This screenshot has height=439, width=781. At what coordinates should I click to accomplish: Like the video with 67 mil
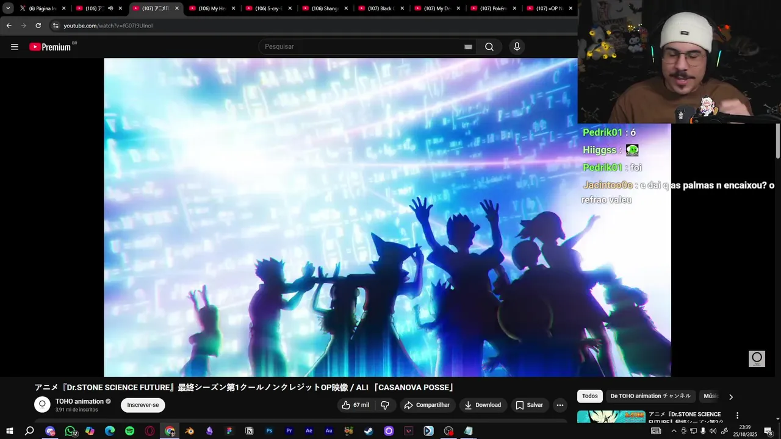point(355,405)
